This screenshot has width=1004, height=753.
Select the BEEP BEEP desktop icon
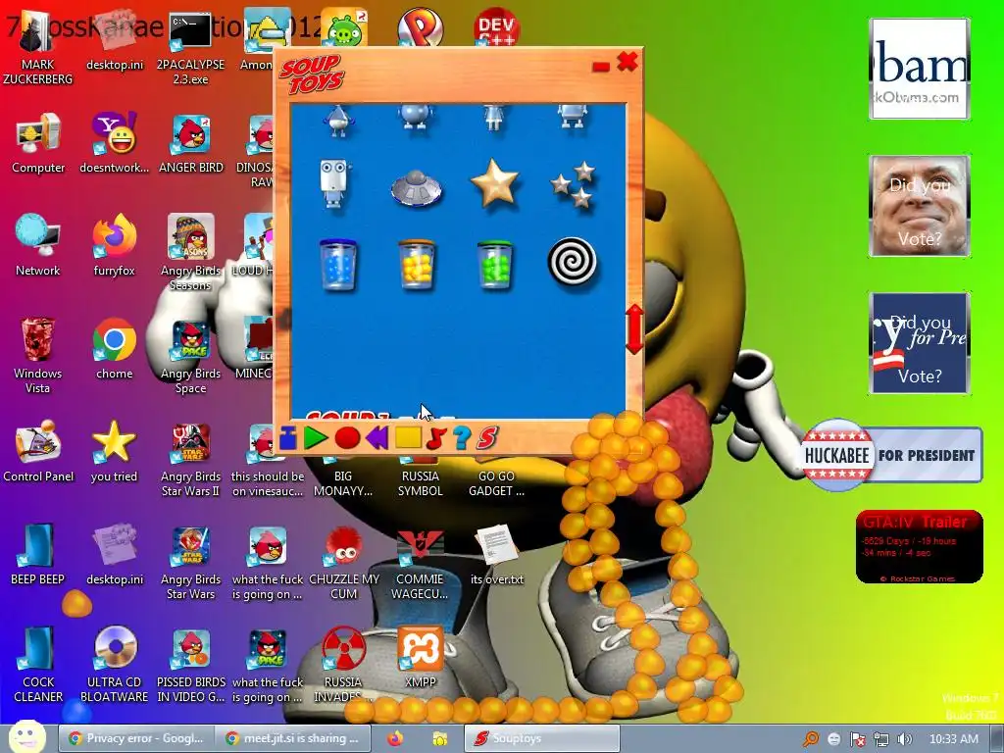coord(38,555)
